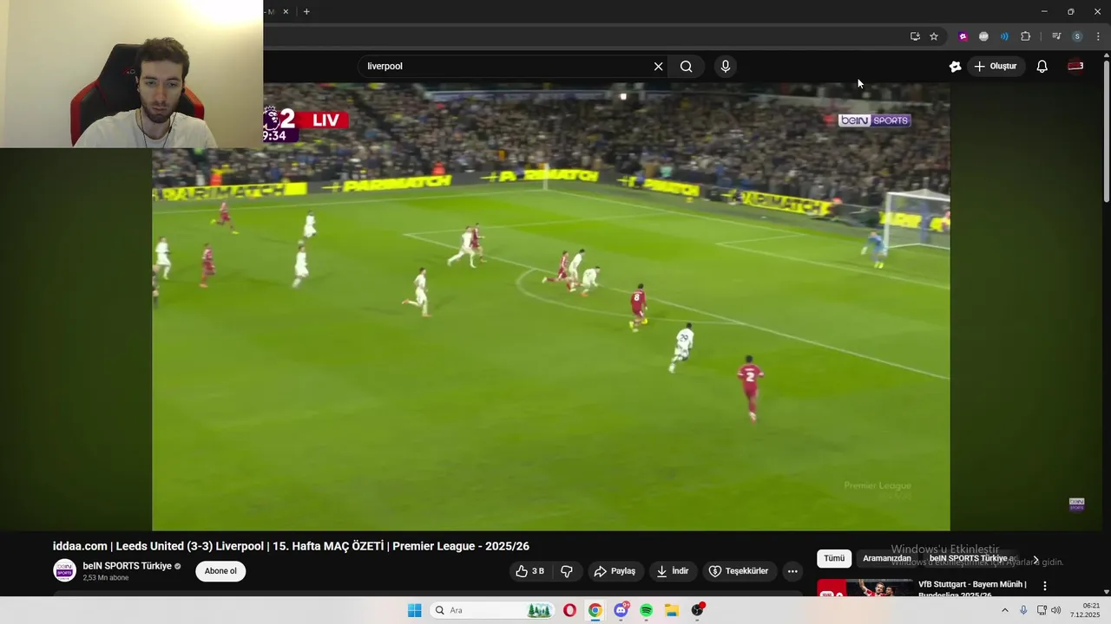Click the beIN SPORTS Türkiye channel name
This screenshot has width=1111, height=624.
coord(127,566)
